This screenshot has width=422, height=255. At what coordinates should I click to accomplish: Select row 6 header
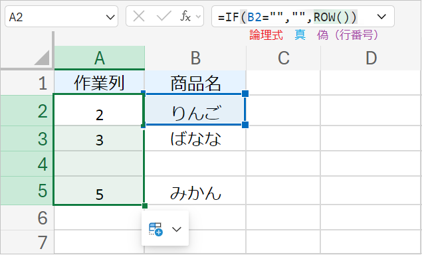click(27, 217)
